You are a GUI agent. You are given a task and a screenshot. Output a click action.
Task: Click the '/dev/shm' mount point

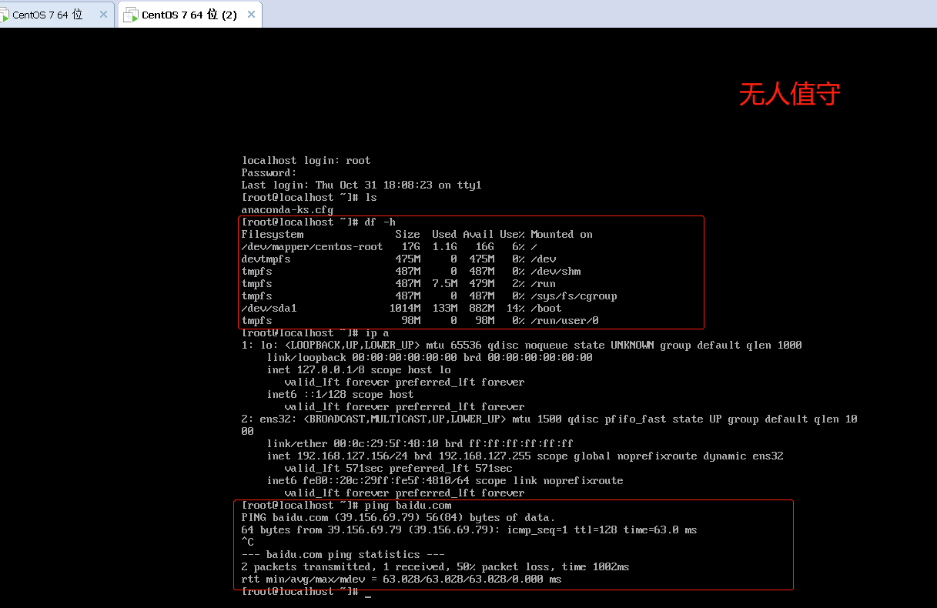[x=555, y=271]
